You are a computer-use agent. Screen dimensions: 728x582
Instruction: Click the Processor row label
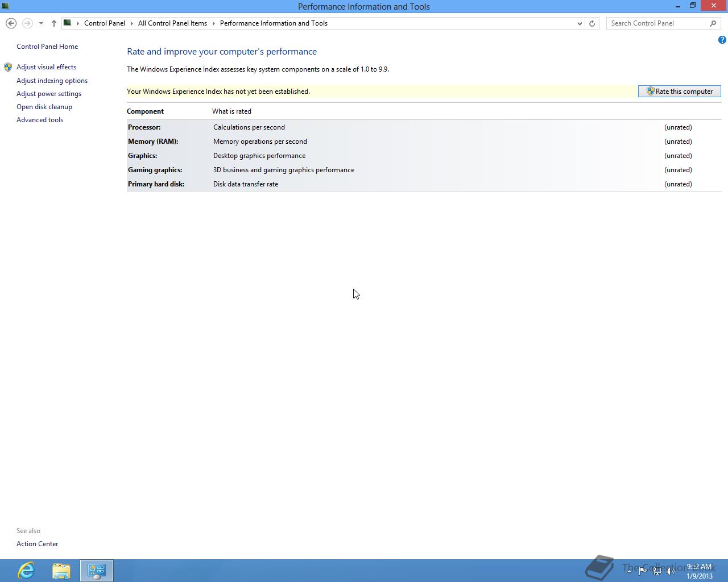click(x=144, y=127)
